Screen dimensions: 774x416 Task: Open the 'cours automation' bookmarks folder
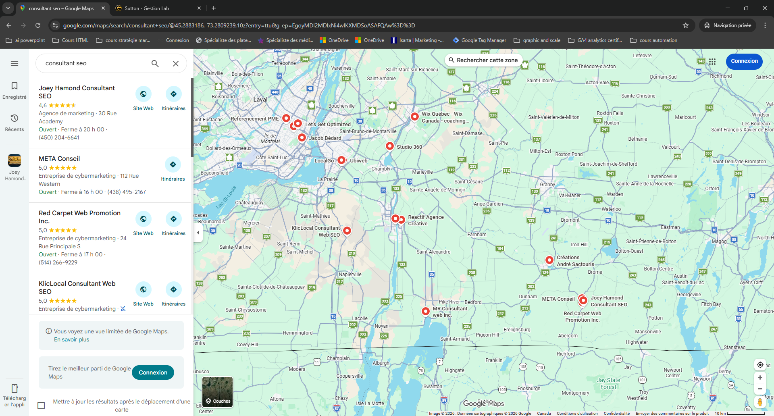pyautogui.click(x=653, y=40)
